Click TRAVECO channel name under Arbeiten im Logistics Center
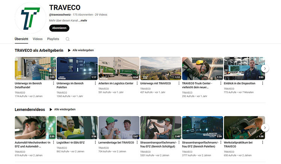Screen dimensions: 281x164 click(x=104, y=89)
